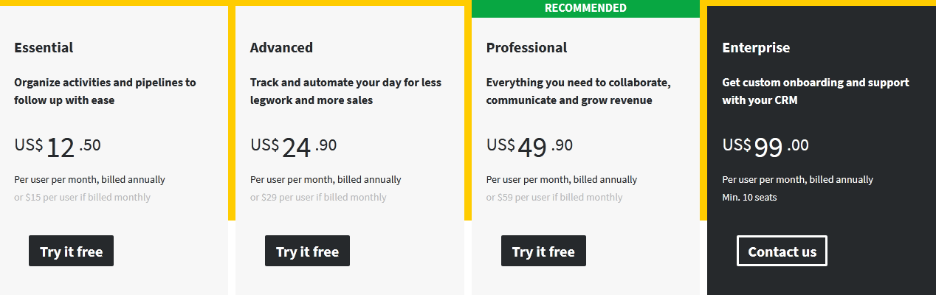936x295 pixels.
Task: Click the $15 per user monthly note
Action: pyautogui.click(x=82, y=197)
